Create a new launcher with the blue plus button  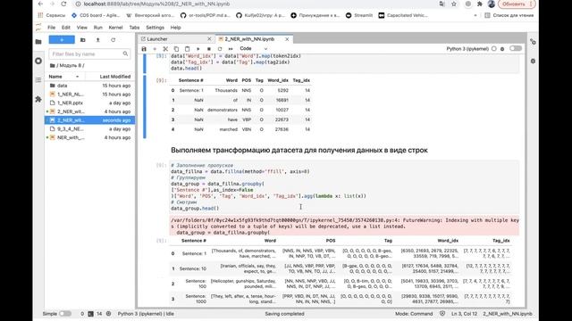[62, 39]
